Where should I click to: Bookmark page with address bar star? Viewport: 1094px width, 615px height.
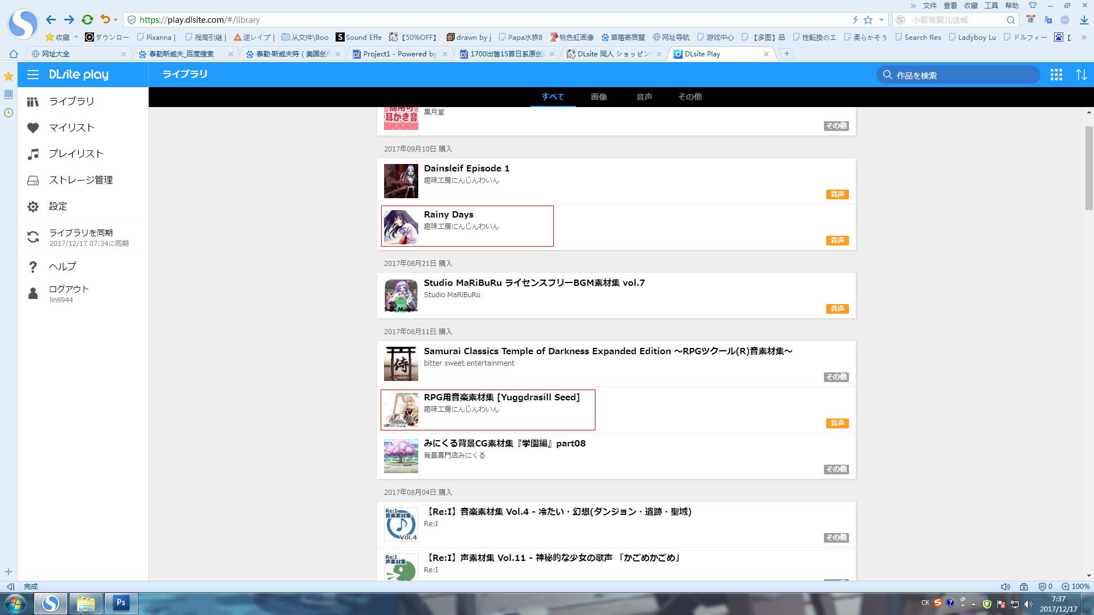(868, 20)
